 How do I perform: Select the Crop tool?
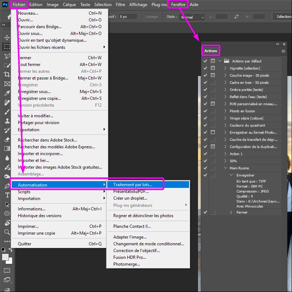7,74
